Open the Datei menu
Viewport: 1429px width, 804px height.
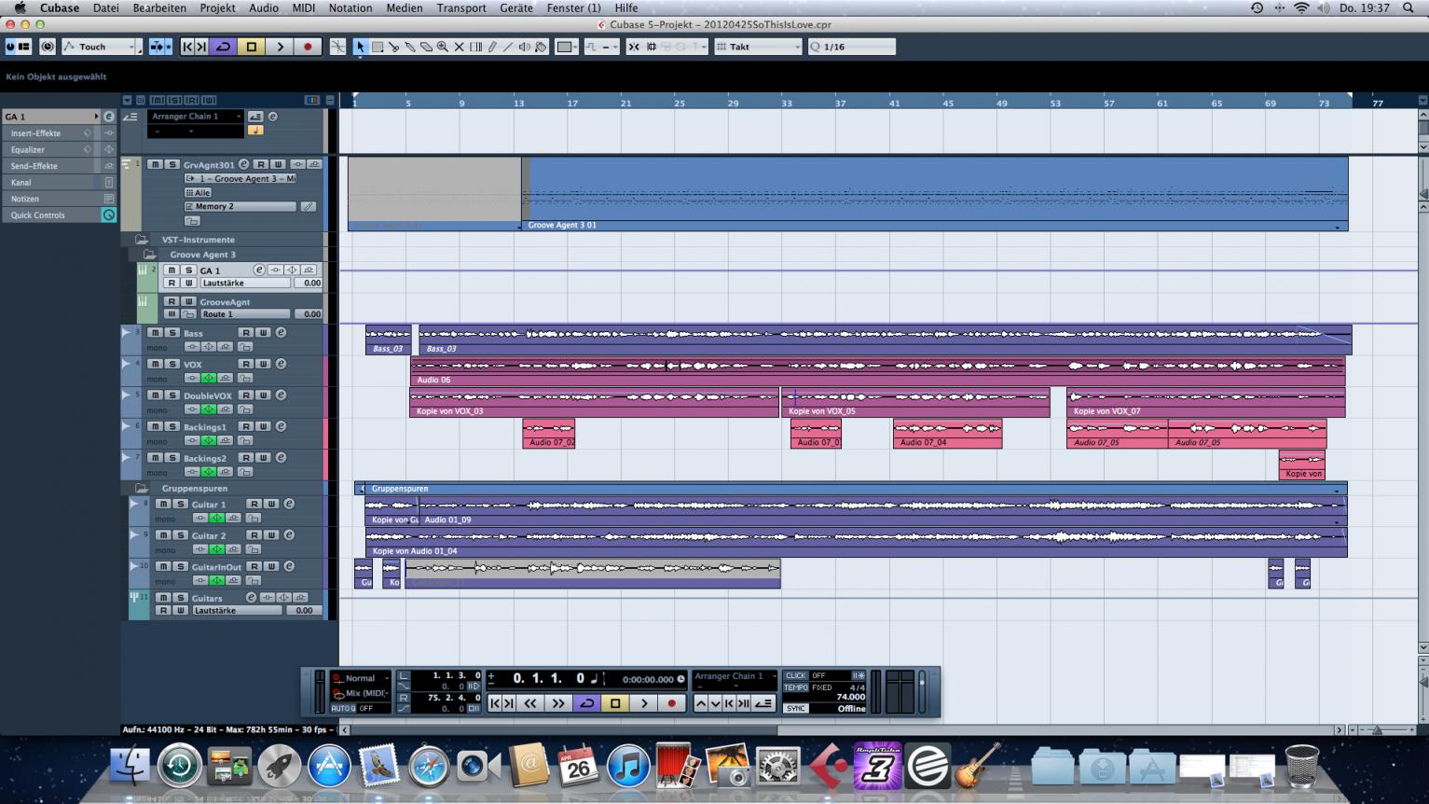click(x=106, y=7)
